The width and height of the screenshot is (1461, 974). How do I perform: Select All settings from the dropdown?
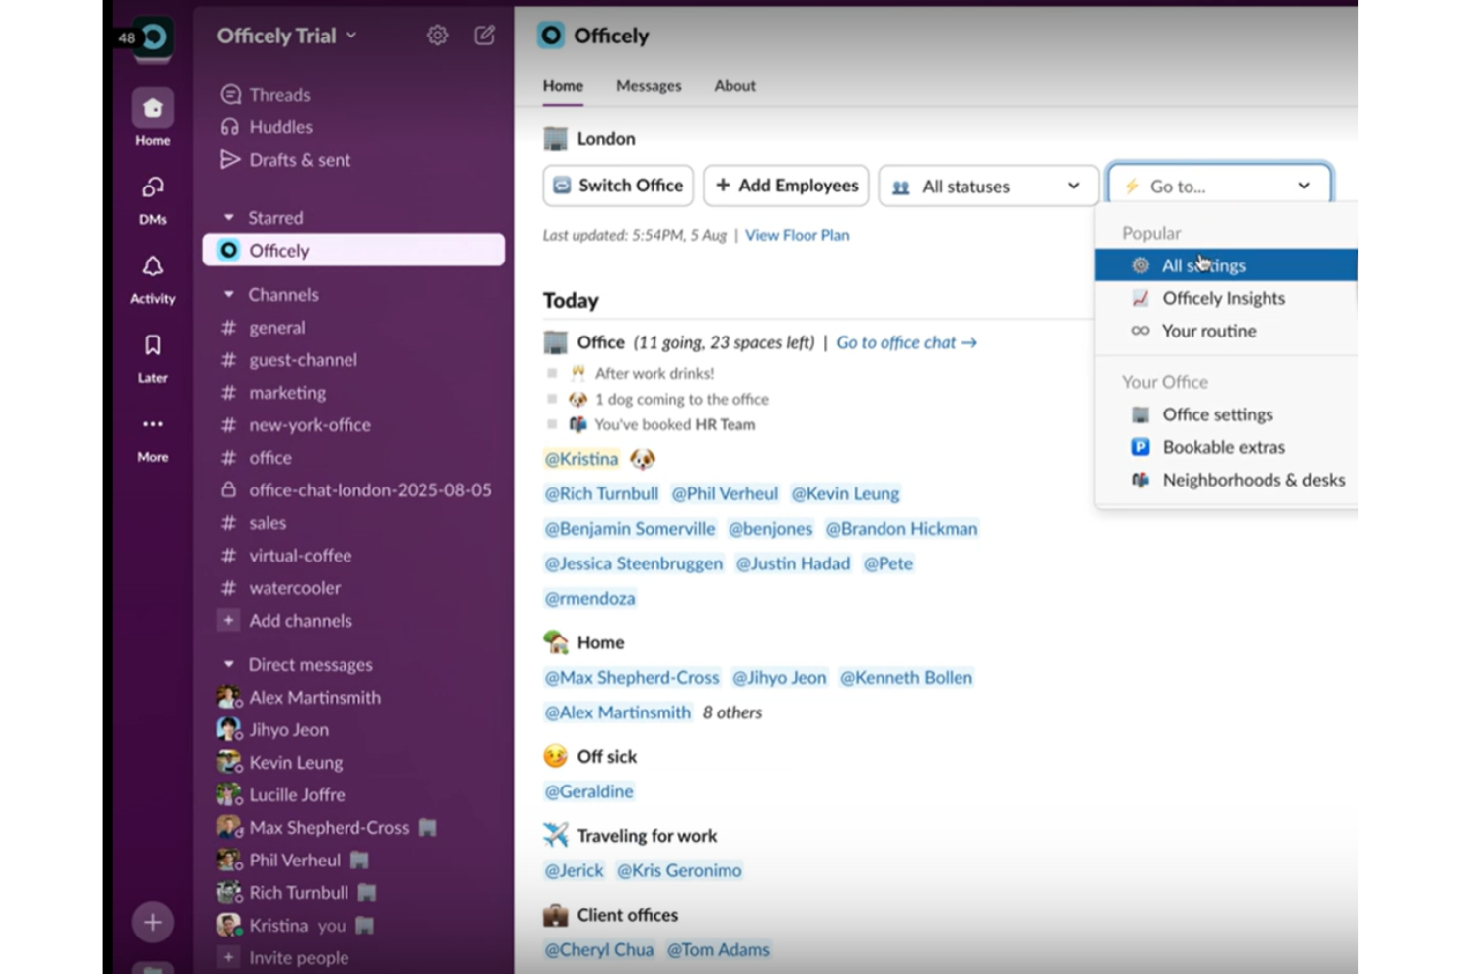coord(1226,264)
